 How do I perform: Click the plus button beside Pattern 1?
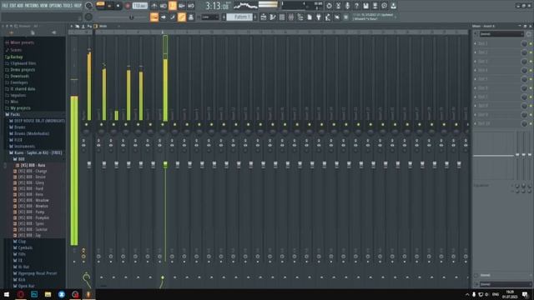click(x=255, y=17)
